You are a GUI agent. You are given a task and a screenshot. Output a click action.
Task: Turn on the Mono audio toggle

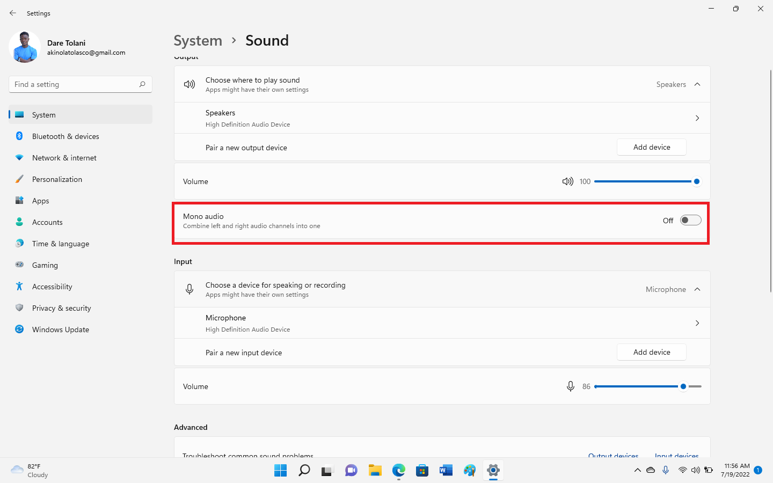(691, 220)
